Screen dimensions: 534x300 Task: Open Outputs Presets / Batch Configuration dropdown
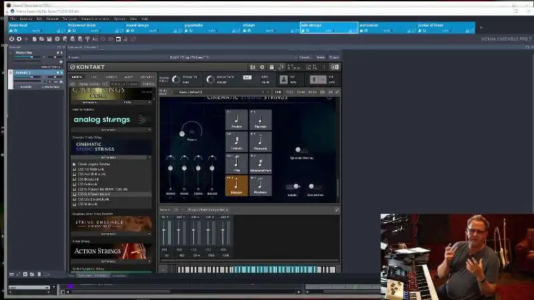click(208, 210)
